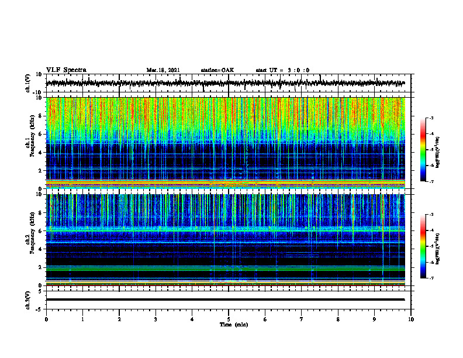The height and width of the screenshot is (358, 463).
Task: Click the "station=GAK" header label
Action: [x=217, y=70]
